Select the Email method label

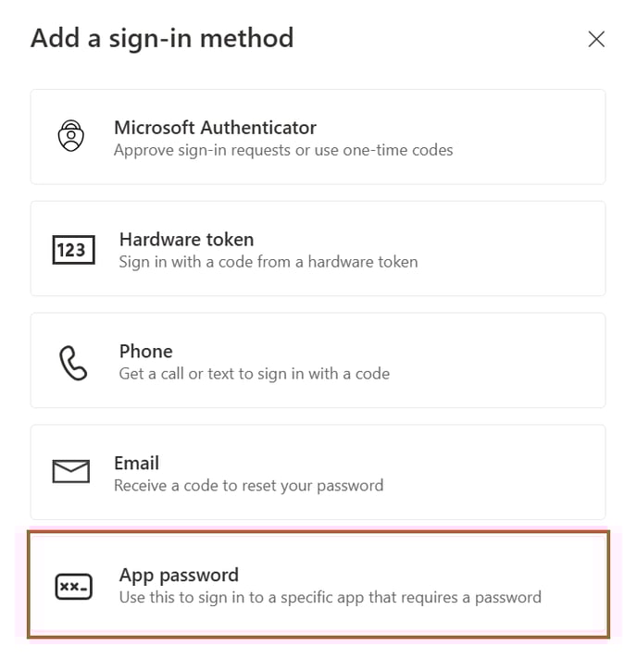click(x=137, y=463)
